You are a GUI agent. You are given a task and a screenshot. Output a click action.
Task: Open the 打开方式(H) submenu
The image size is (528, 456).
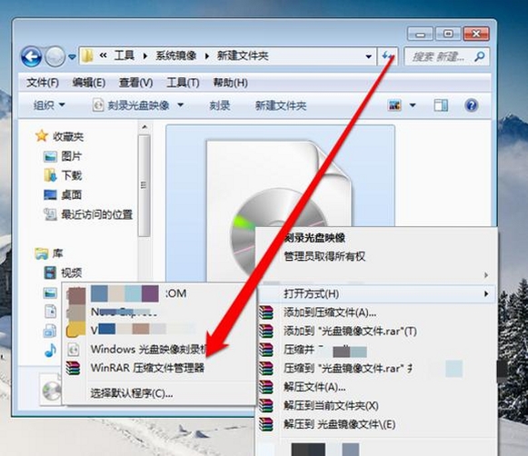pyautogui.click(x=376, y=293)
